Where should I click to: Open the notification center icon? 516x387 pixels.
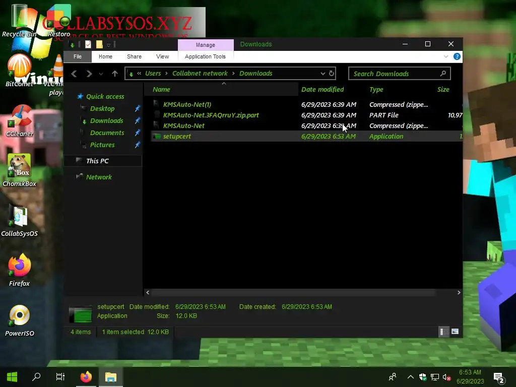[499, 378]
